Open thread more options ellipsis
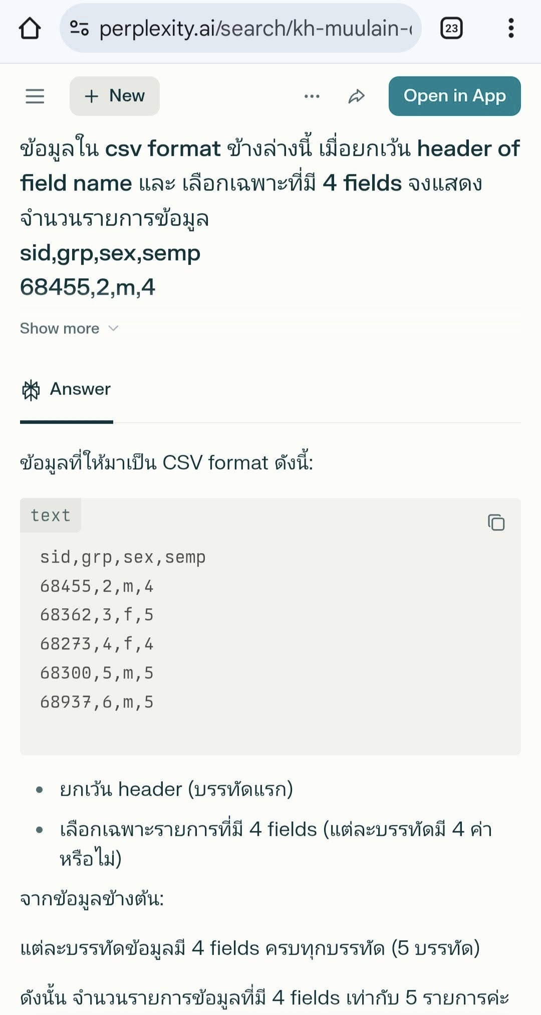The height and width of the screenshot is (1015, 541). click(x=312, y=96)
